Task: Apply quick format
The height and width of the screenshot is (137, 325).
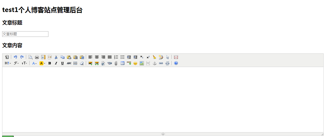Action: 161,57
